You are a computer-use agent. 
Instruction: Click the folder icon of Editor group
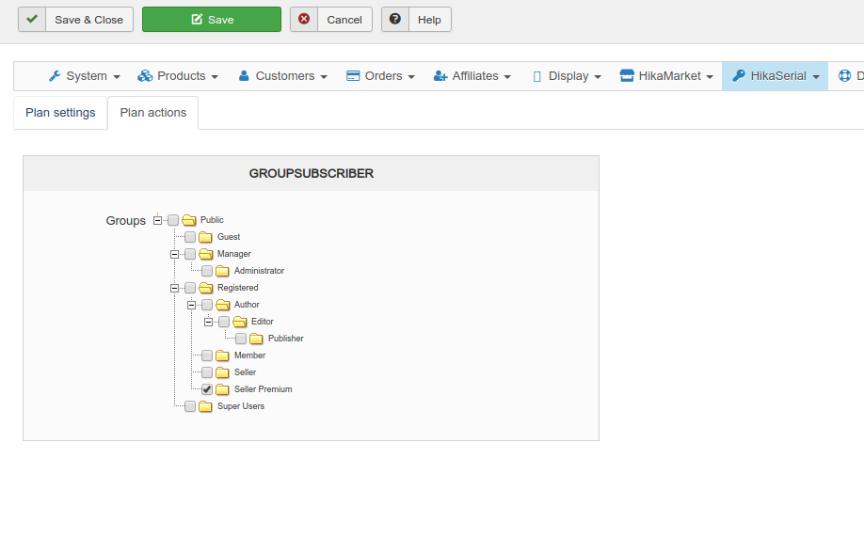[x=240, y=322]
